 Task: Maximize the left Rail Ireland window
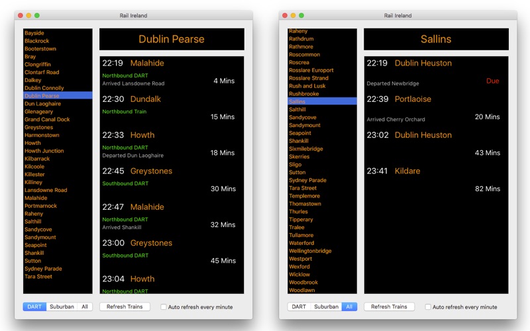coord(37,15)
